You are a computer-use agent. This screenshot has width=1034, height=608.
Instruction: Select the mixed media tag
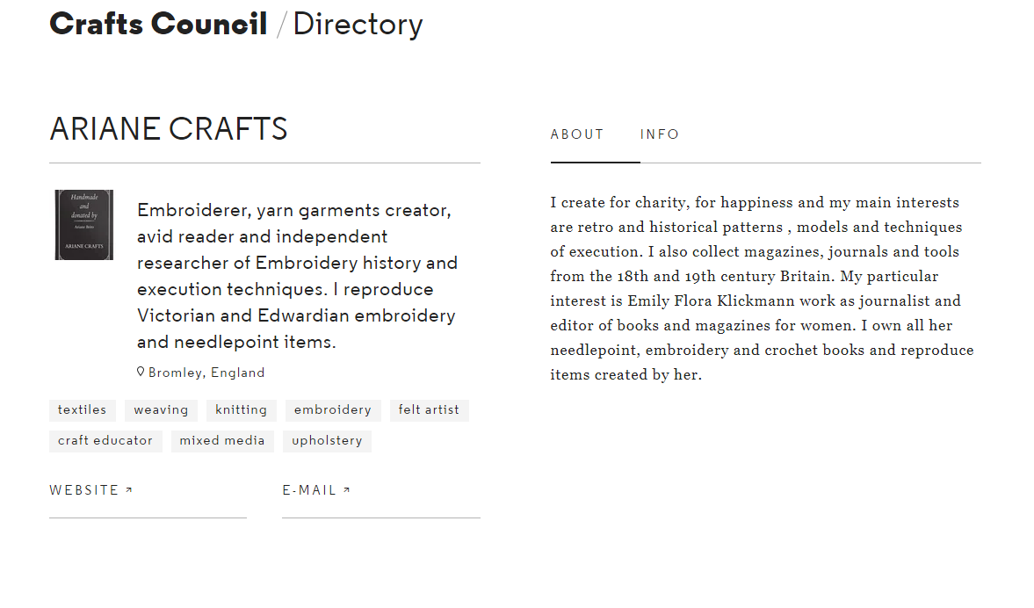(222, 441)
